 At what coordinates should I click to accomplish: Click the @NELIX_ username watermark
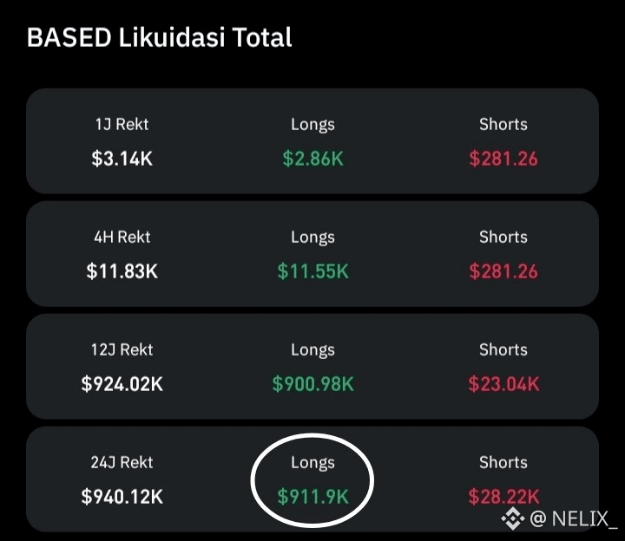pyautogui.click(x=573, y=518)
